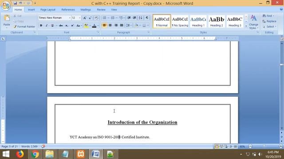The height and width of the screenshot is (159, 284).
Task: Open the Mailings tab
Action: point(86,10)
